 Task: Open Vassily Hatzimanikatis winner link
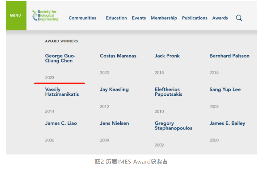62,92
